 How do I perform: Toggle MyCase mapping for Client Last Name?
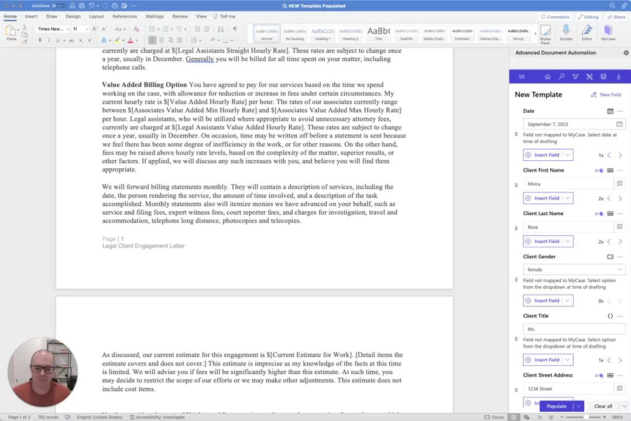point(599,213)
